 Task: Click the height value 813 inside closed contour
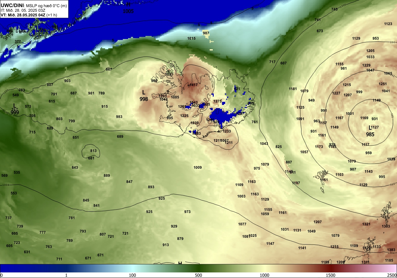pos(93,151)
